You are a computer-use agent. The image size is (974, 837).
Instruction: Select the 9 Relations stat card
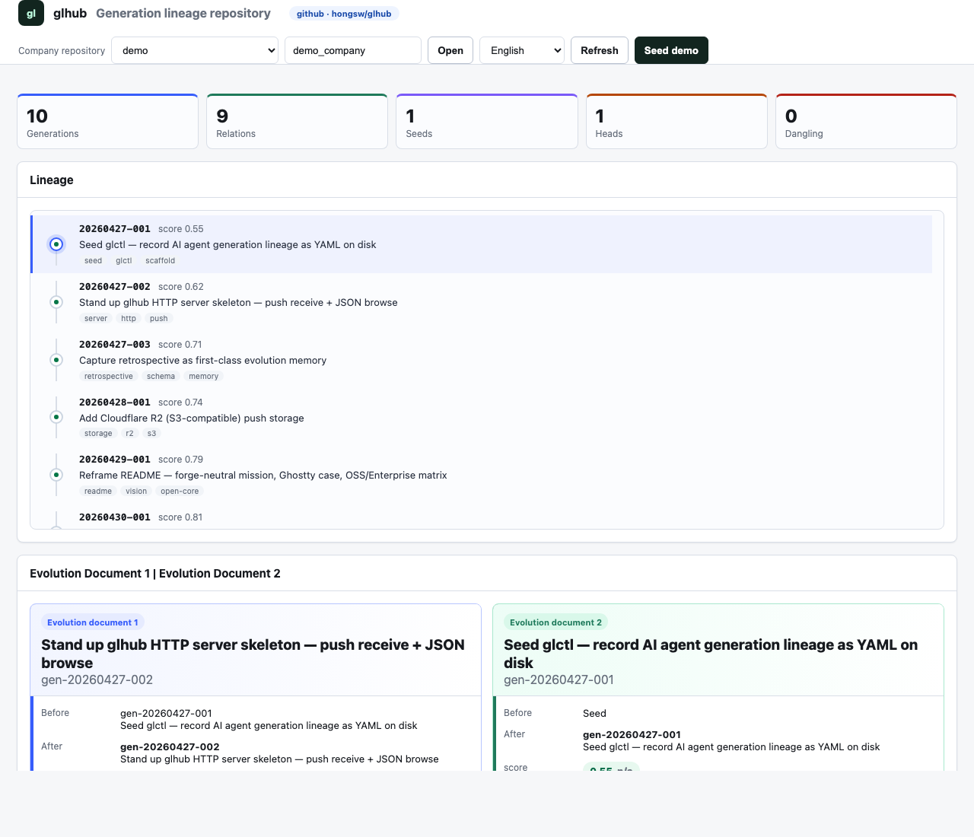coord(297,122)
